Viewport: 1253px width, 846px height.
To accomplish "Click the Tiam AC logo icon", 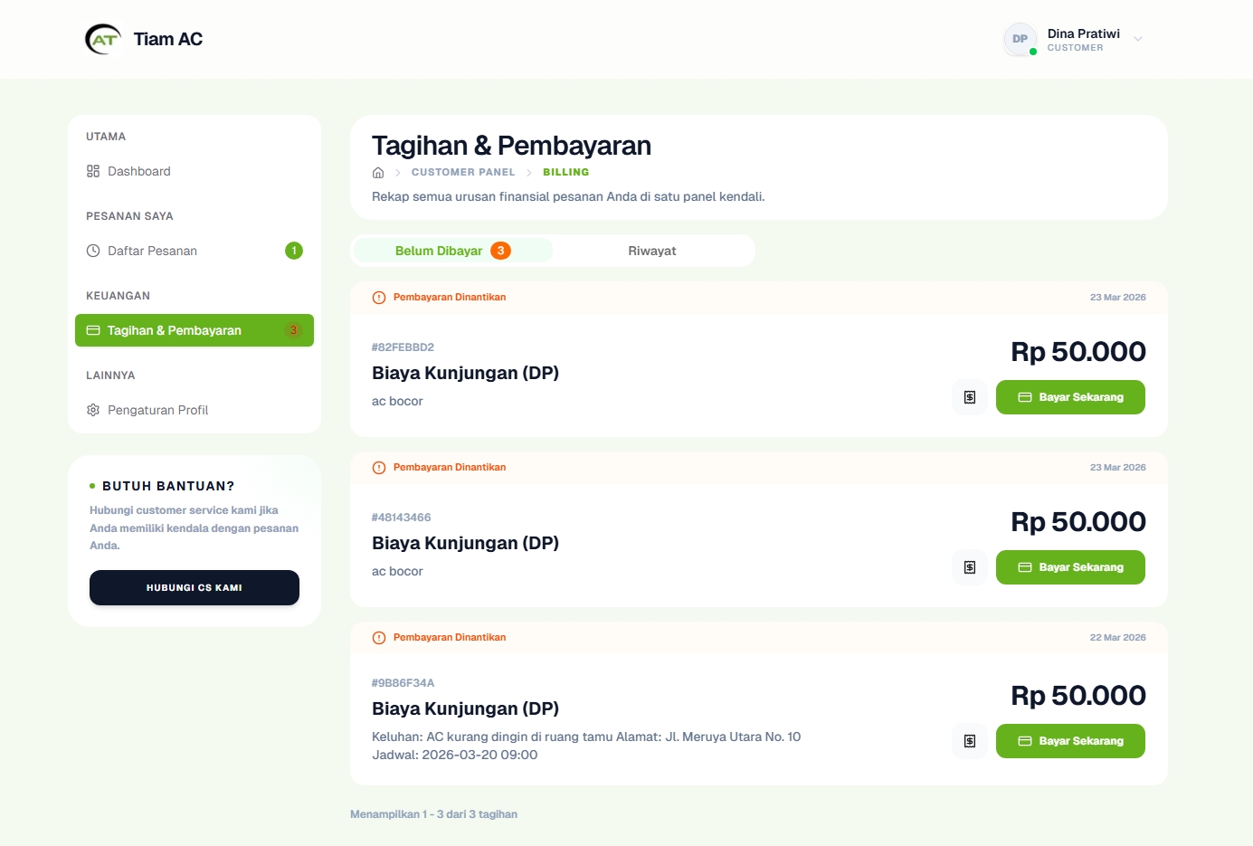I will point(103,39).
